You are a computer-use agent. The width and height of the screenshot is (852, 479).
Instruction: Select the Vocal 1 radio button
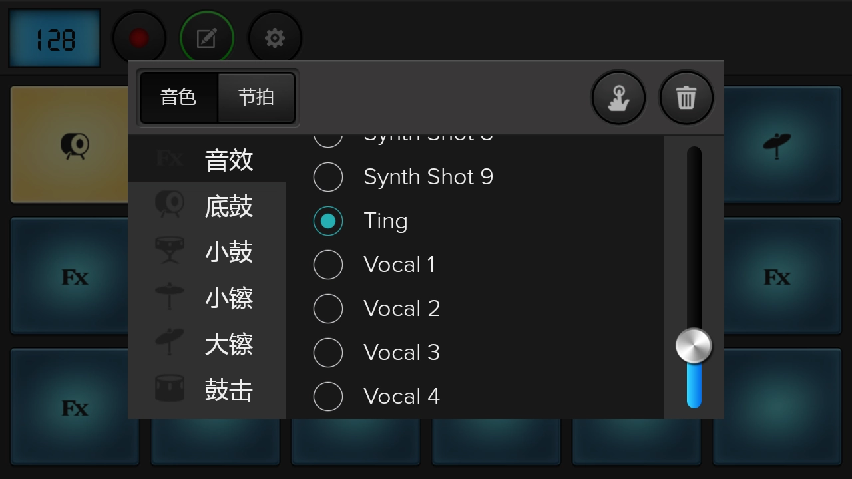pos(328,265)
